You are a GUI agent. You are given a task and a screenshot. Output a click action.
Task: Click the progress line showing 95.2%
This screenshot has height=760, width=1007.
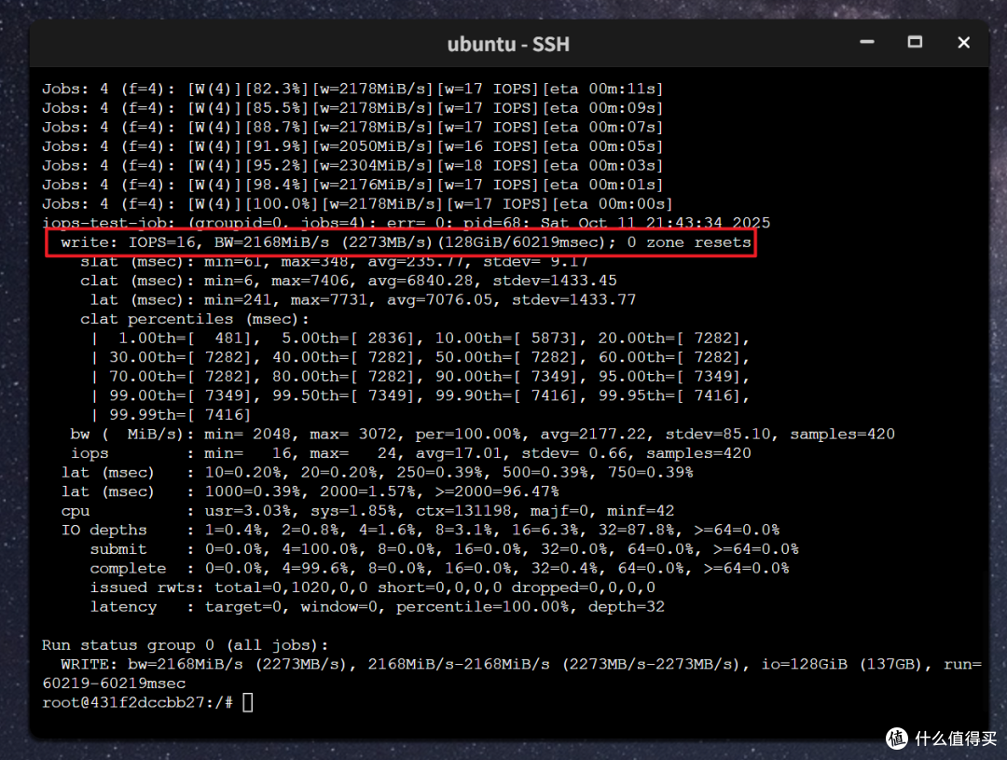352,166
